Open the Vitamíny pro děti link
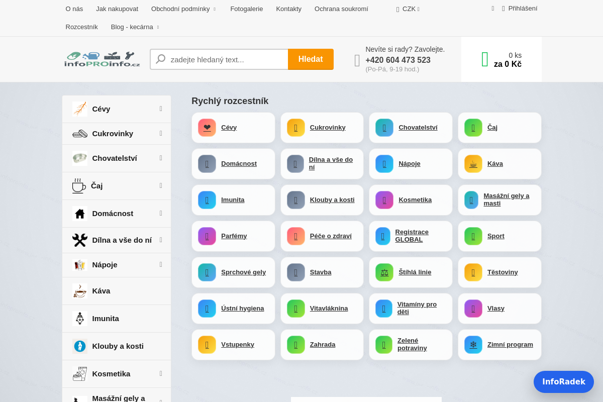The width and height of the screenshot is (603, 402). [417, 309]
